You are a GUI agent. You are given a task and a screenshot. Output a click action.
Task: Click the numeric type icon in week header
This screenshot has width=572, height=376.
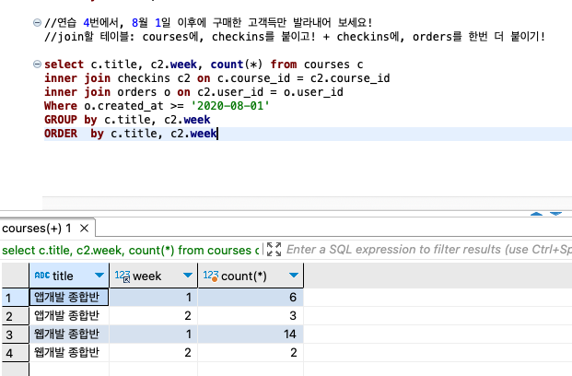pyautogui.click(x=123, y=276)
